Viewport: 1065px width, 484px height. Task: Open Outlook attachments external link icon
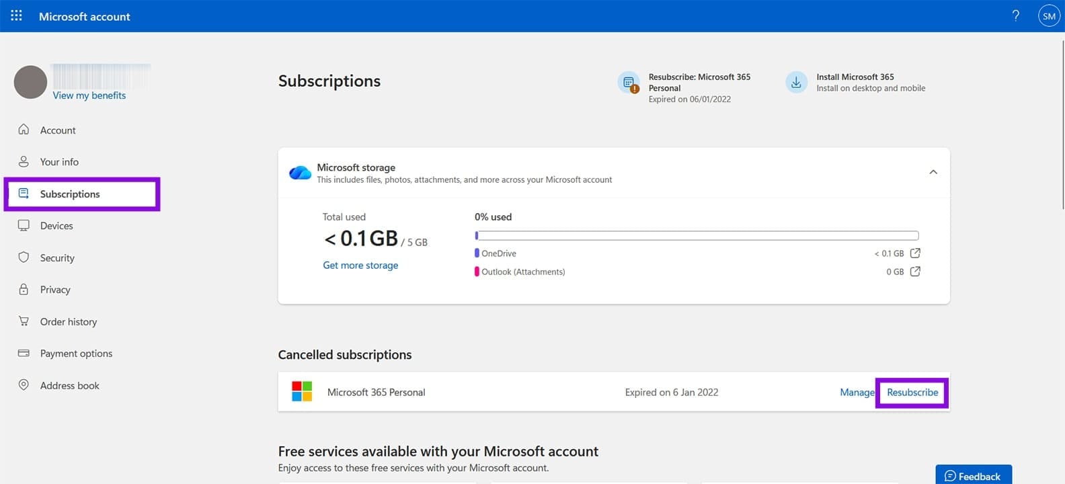915,271
